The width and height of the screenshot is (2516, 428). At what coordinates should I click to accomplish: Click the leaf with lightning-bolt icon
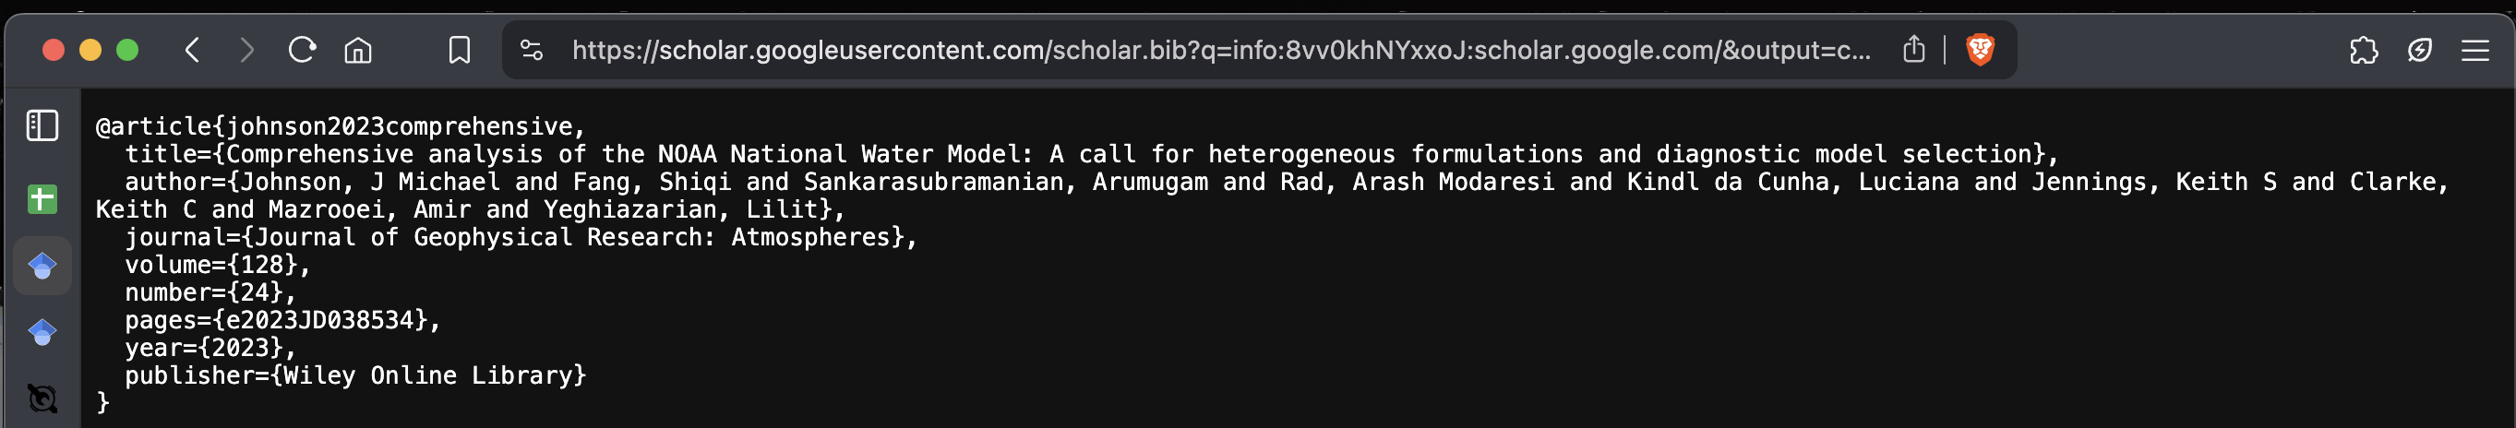[2419, 50]
